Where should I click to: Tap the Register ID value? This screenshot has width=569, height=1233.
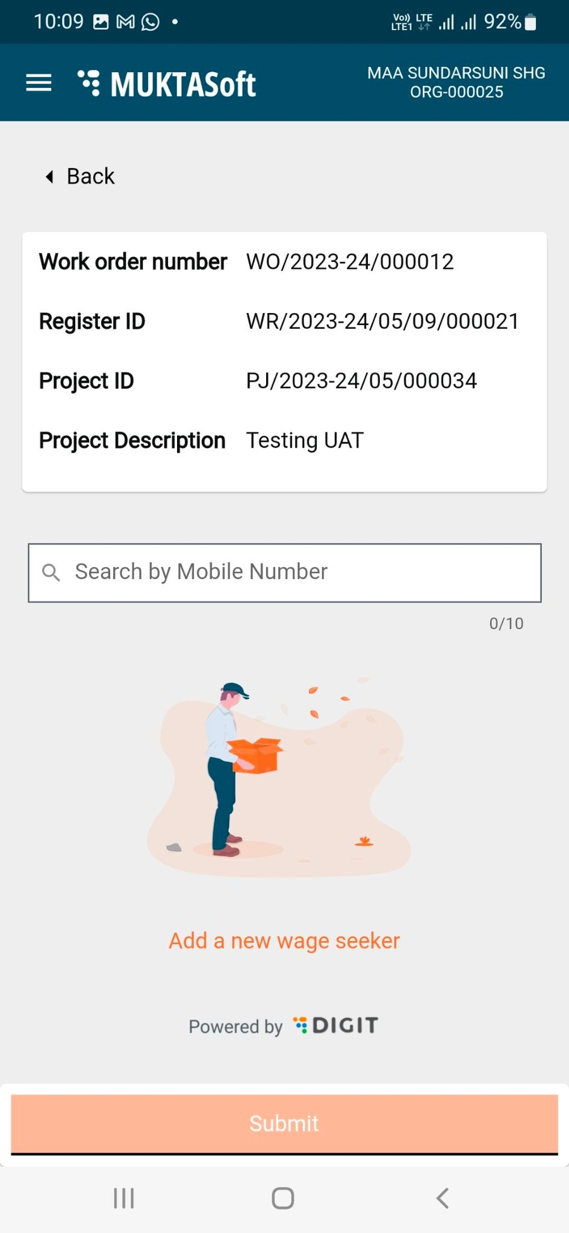(x=382, y=321)
